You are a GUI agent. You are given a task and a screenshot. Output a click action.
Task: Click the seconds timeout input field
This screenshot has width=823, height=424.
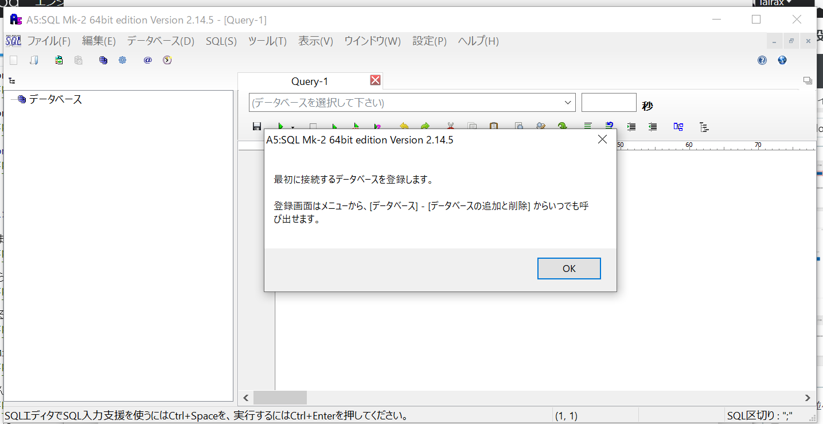pos(609,103)
